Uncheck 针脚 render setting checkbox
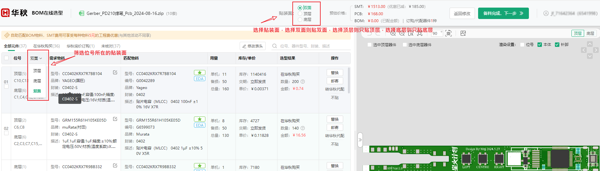 (x=557, y=45)
